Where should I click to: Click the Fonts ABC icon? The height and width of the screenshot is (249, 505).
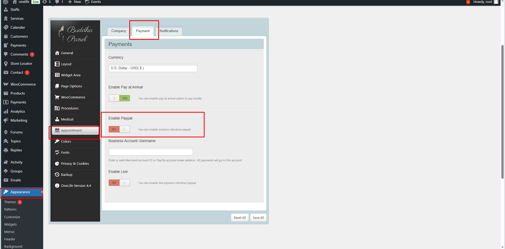[x=57, y=152]
